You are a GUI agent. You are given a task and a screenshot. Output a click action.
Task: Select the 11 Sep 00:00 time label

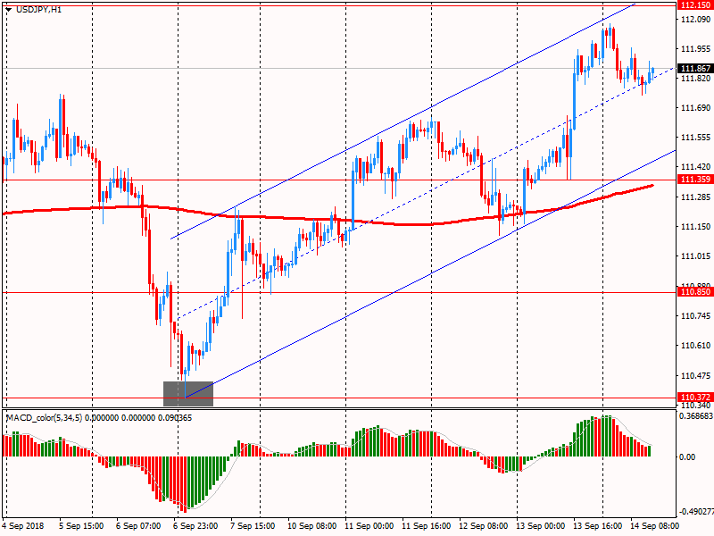(x=369, y=526)
